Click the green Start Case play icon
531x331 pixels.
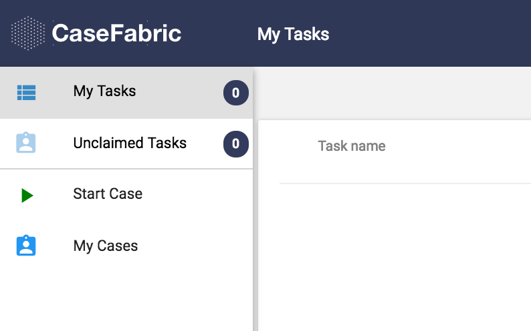pos(27,196)
